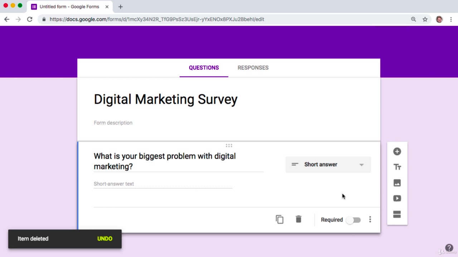Viewport: 458px width, 257px height.
Task: Click the help question mark icon
Action: pos(449,248)
